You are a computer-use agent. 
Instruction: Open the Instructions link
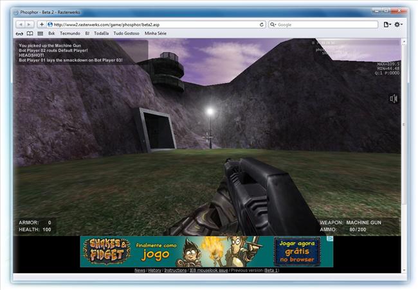[x=176, y=270]
